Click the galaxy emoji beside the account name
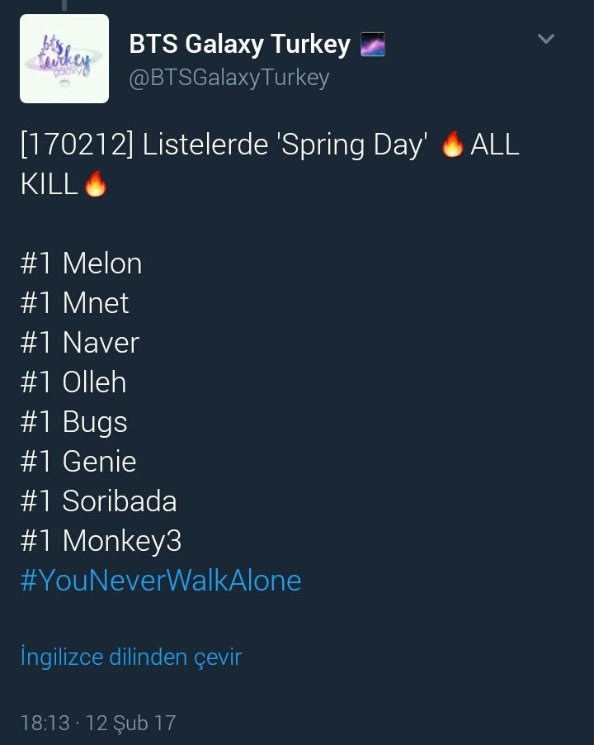This screenshot has height=745, width=594. [x=373, y=45]
